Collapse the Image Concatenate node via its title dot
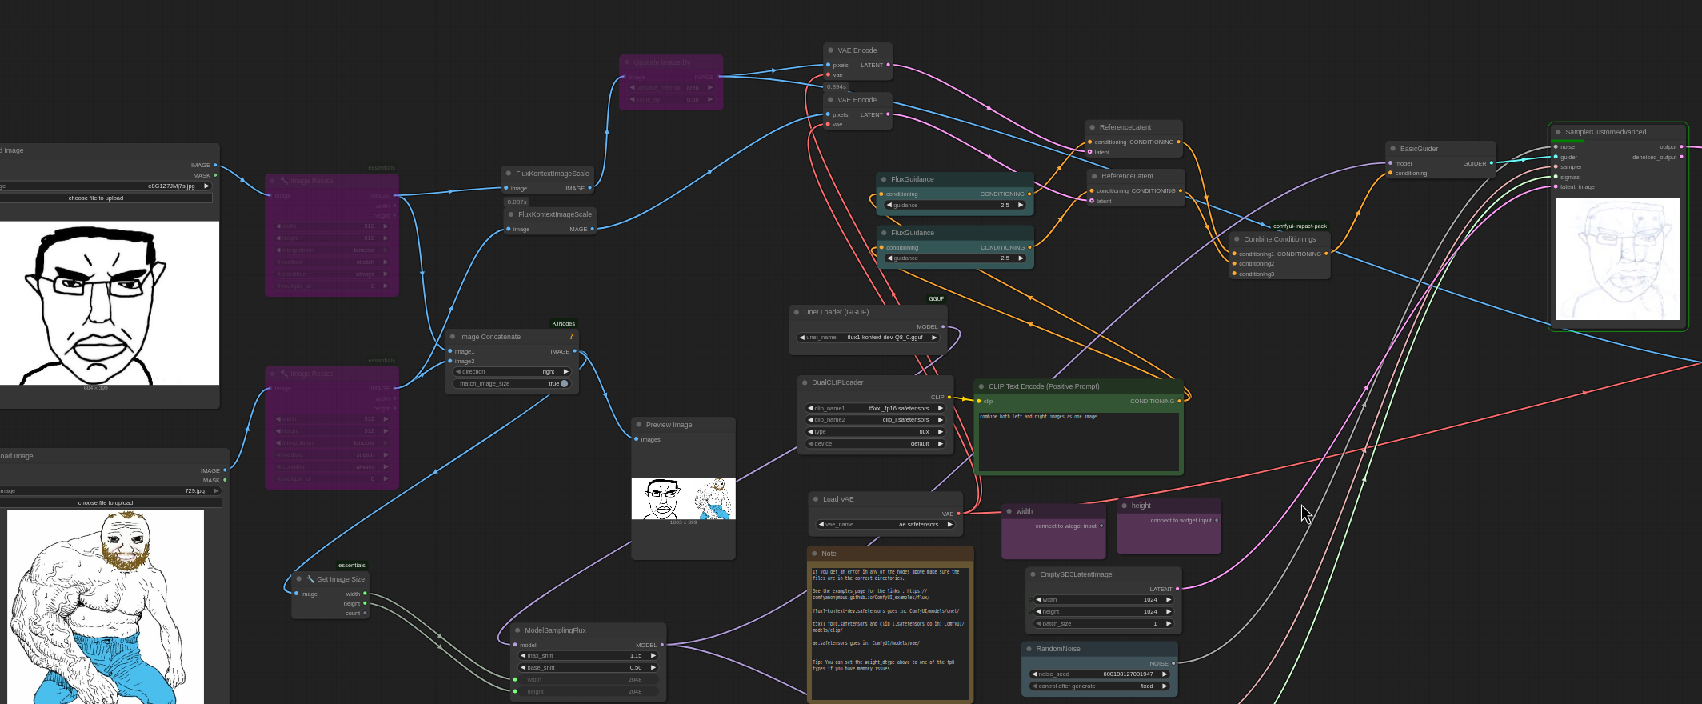 (453, 337)
